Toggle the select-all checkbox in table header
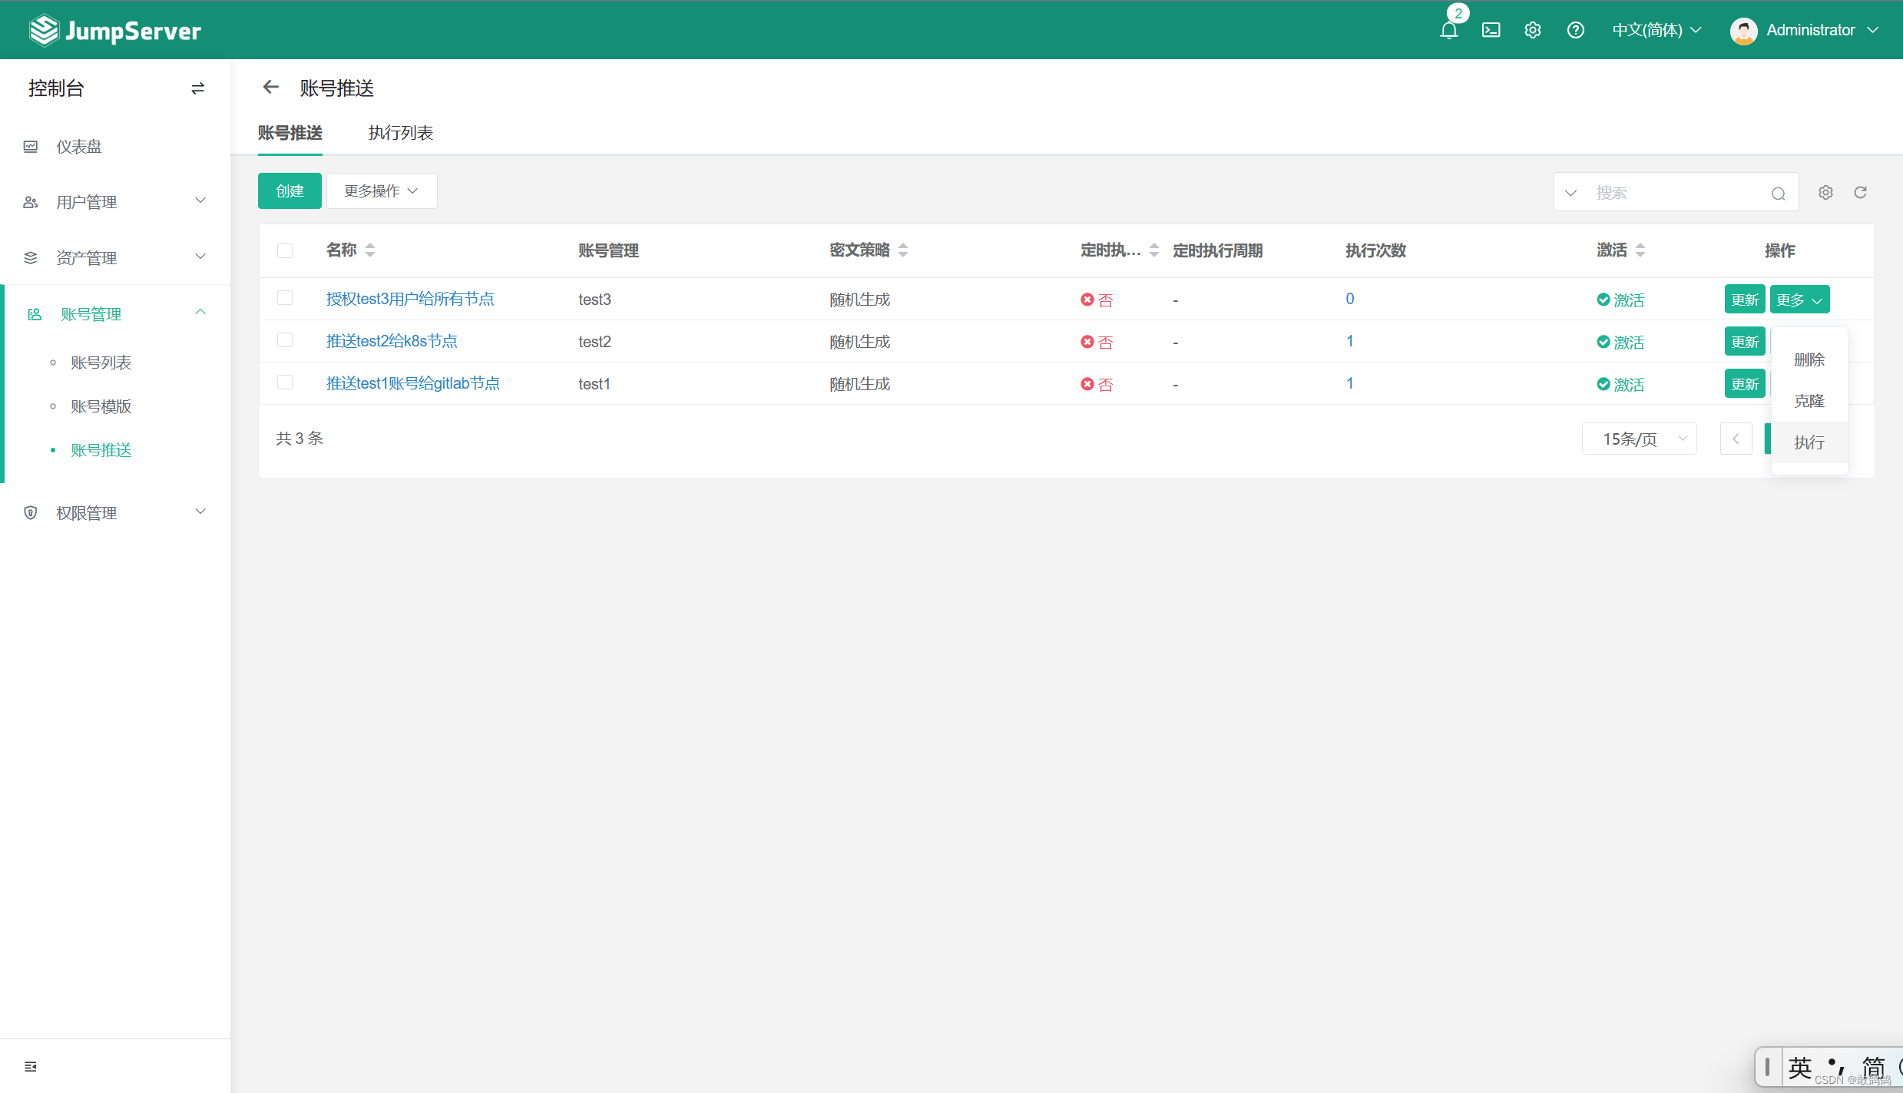The height and width of the screenshot is (1093, 1903). click(x=285, y=250)
